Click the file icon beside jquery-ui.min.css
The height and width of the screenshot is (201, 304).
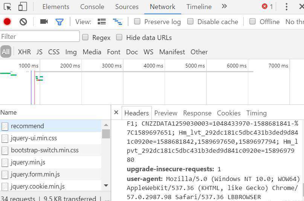[5, 138]
